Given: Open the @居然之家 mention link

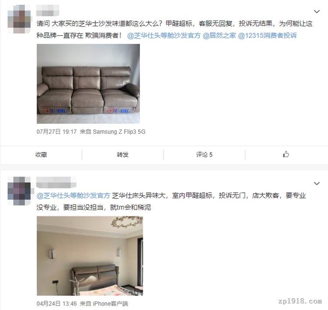Looking at the screenshot, I should click(219, 35).
